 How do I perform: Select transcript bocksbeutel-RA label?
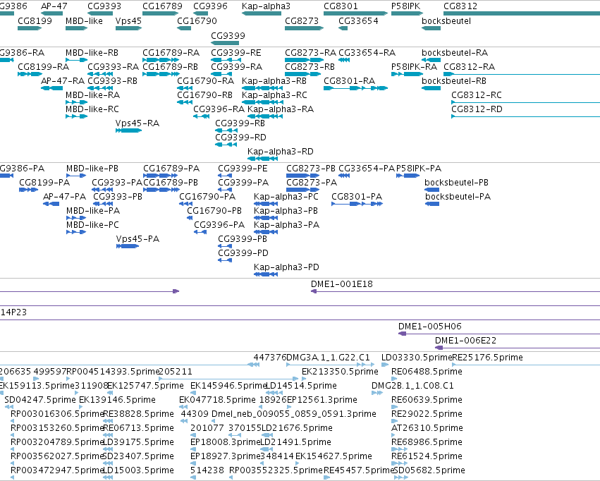tap(455, 52)
